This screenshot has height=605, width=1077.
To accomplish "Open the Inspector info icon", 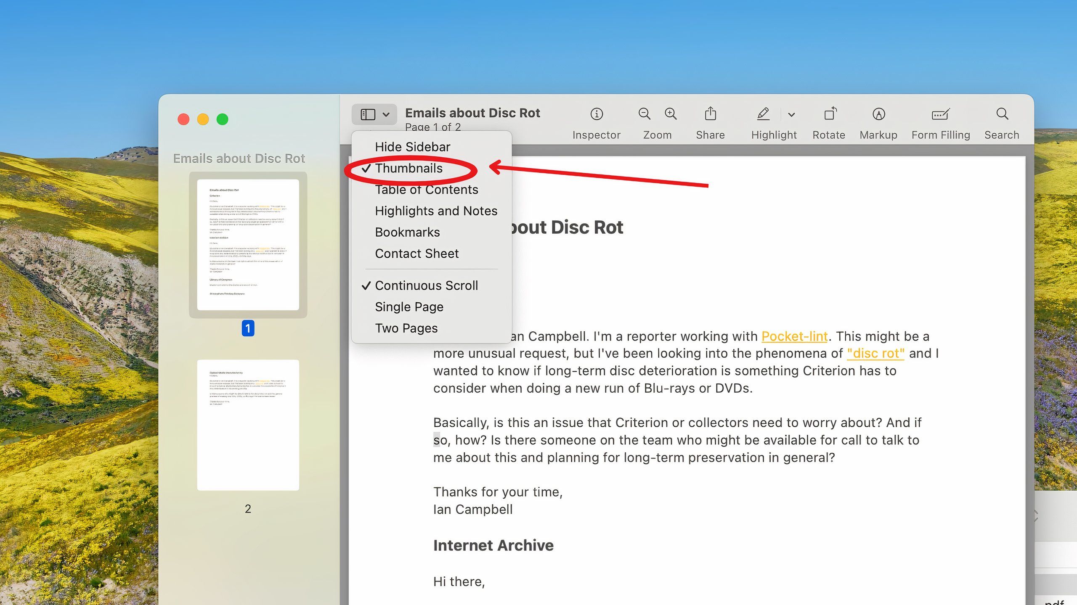I will [x=596, y=114].
